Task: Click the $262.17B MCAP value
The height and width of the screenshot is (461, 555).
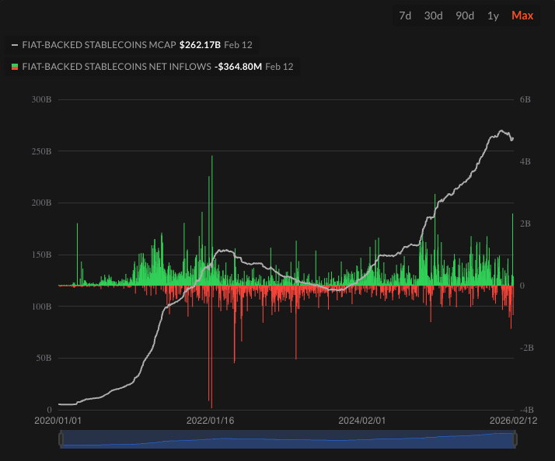Action: 200,45
